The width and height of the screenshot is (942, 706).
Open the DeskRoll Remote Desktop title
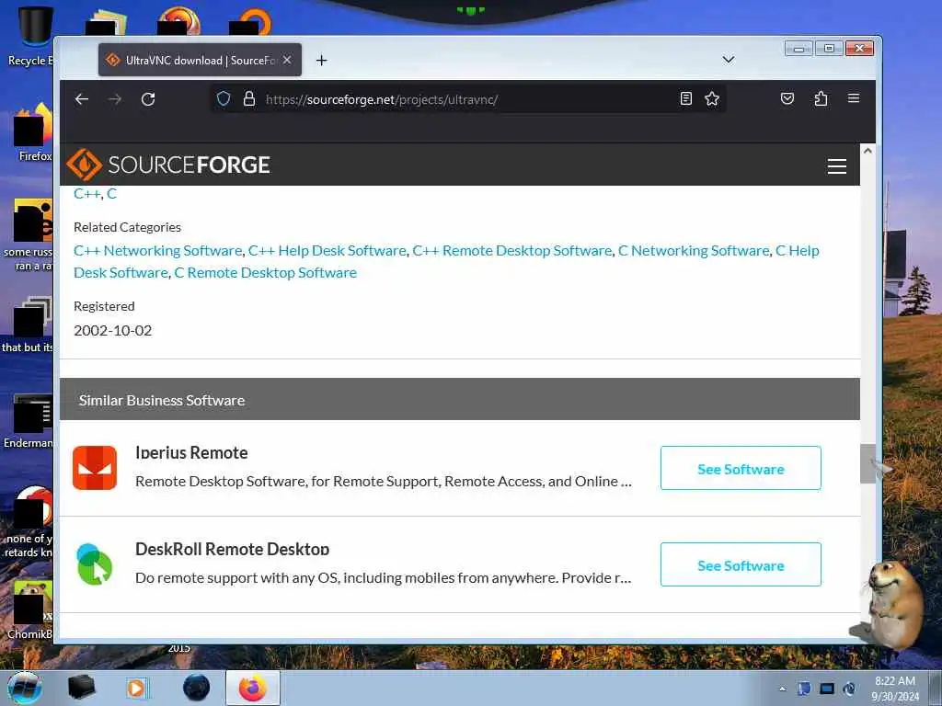click(233, 549)
